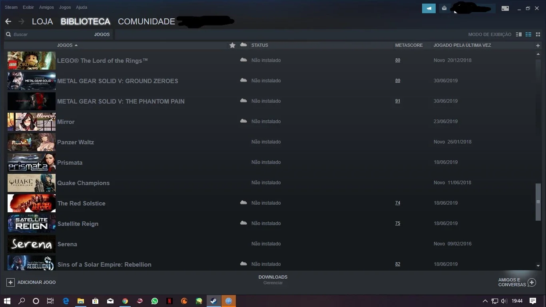Open AMIGOS E CONVERSAS
The image size is (546, 307).
click(512, 282)
